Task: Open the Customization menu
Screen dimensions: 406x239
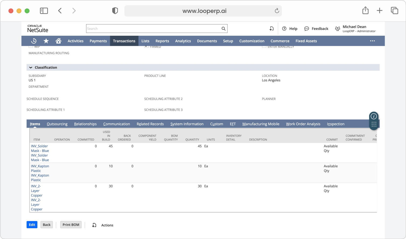Action: click(x=252, y=41)
